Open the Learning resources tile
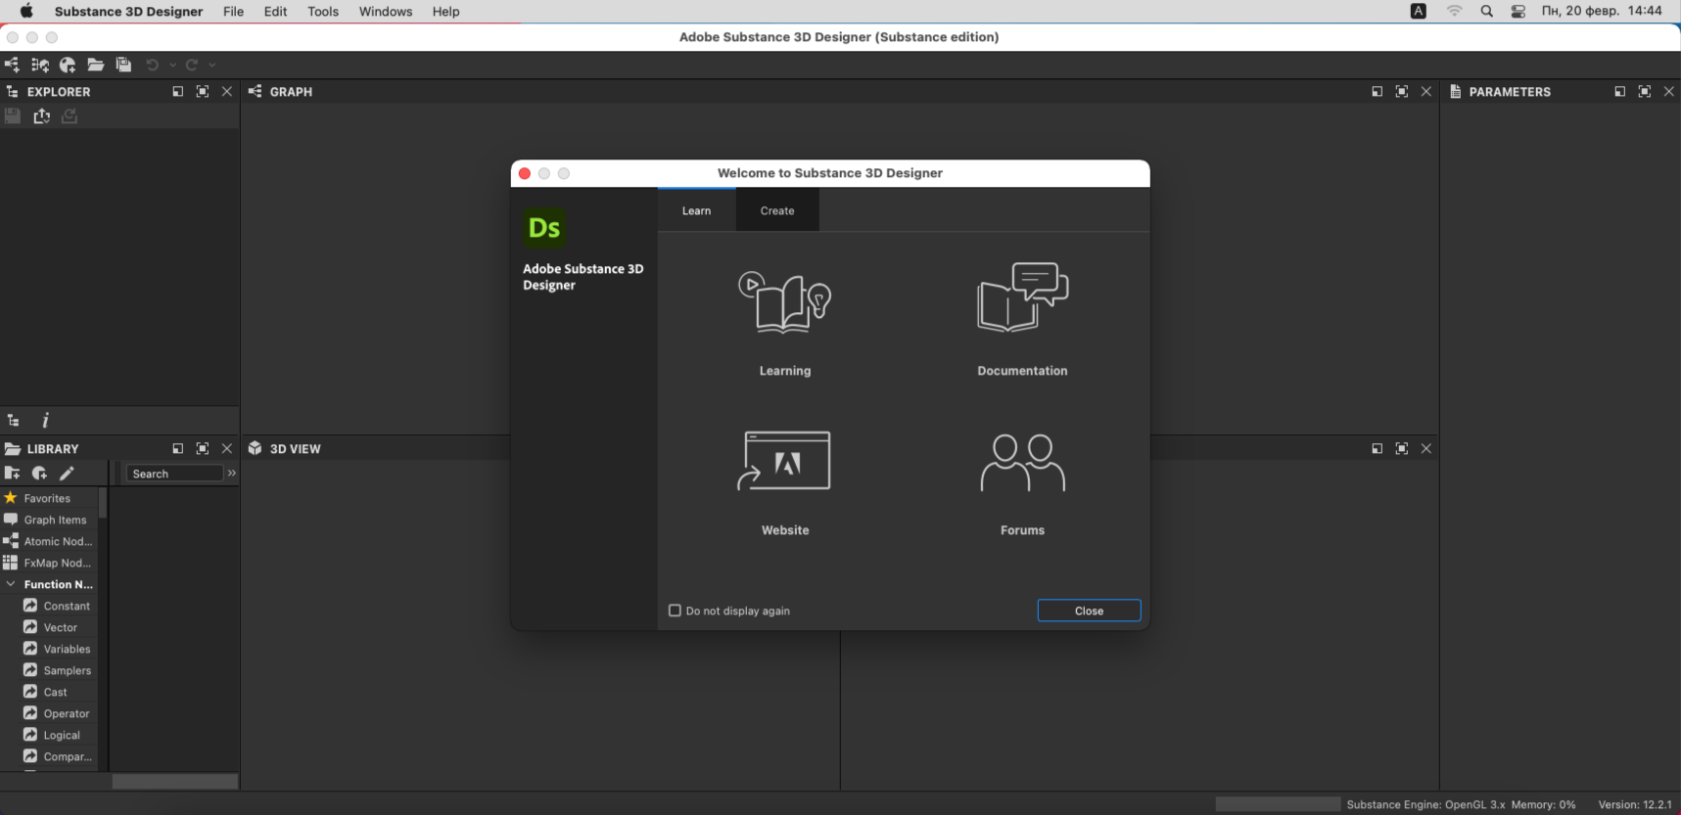This screenshot has width=1681, height=815. (x=785, y=323)
